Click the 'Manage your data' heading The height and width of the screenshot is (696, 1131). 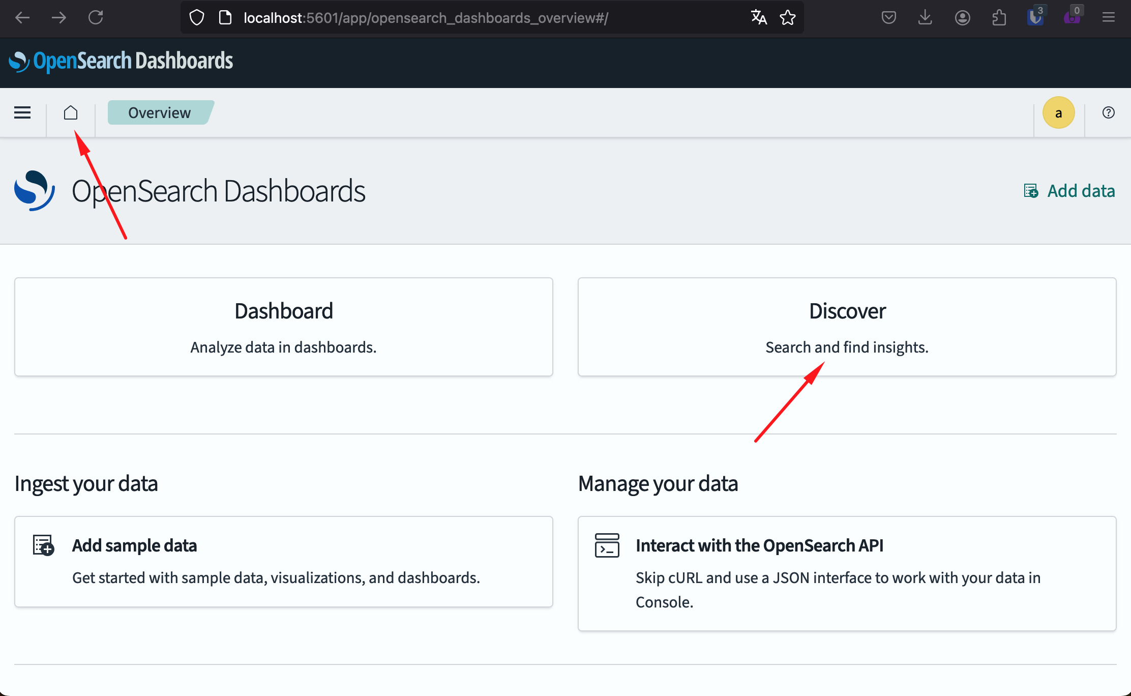[x=658, y=484]
